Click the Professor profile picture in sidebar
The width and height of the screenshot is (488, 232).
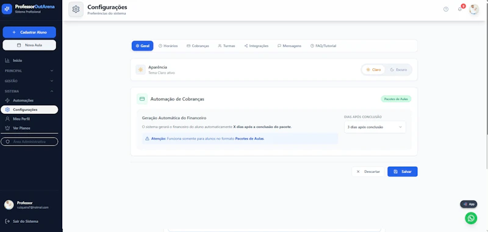point(9,205)
